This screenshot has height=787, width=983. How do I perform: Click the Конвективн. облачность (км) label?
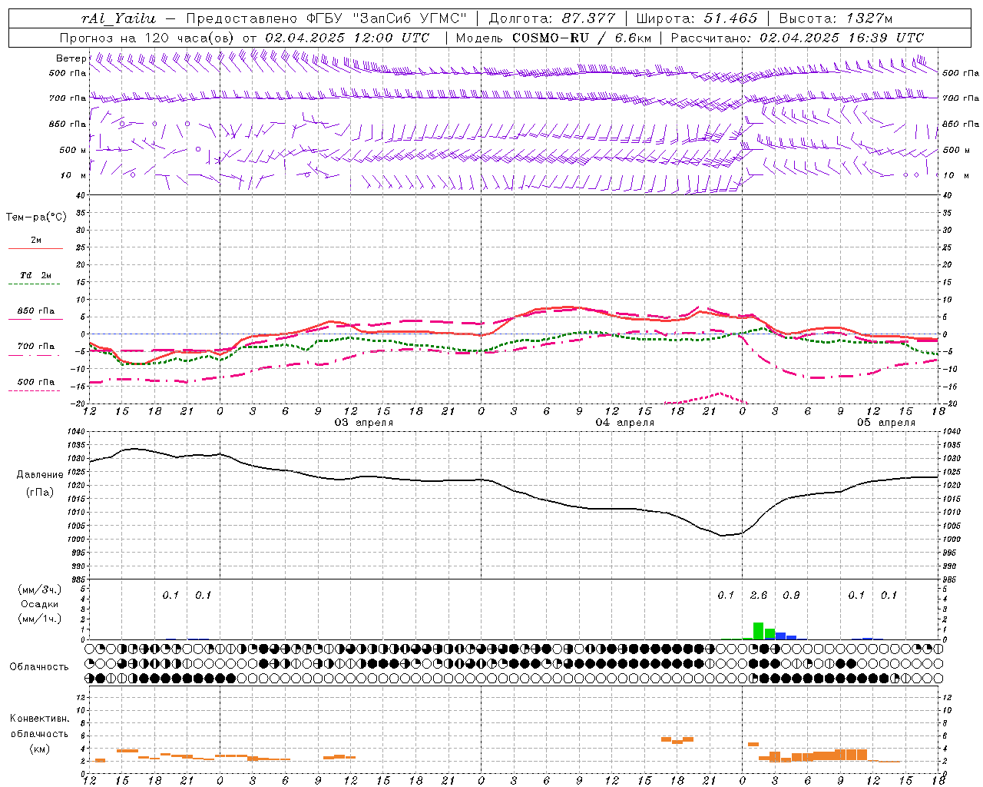point(39,733)
